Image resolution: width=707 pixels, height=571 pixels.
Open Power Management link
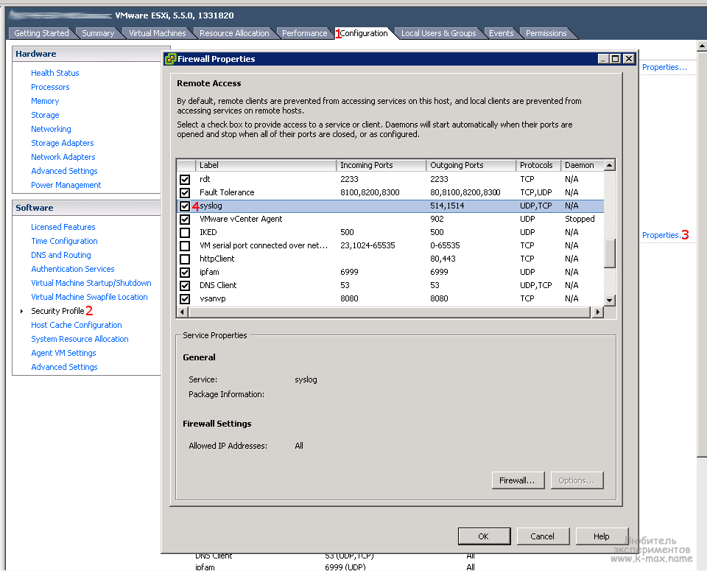(x=66, y=185)
